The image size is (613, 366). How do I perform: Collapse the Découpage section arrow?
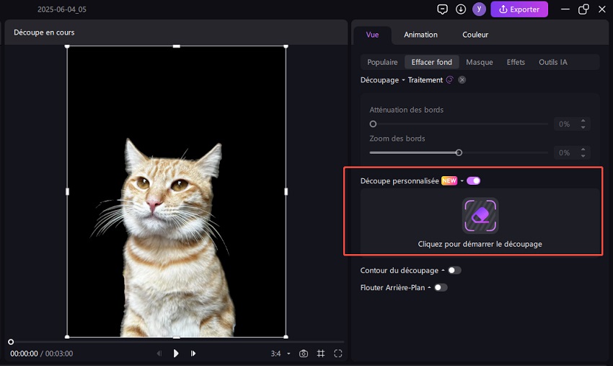403,80
